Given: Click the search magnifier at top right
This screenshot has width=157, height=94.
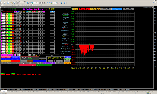Looking at the screenshot, I should point(153,3).
